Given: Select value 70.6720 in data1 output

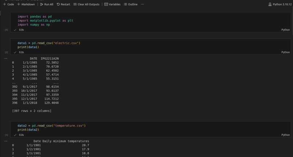Looking at the screenshot, I should click(52, 67).
